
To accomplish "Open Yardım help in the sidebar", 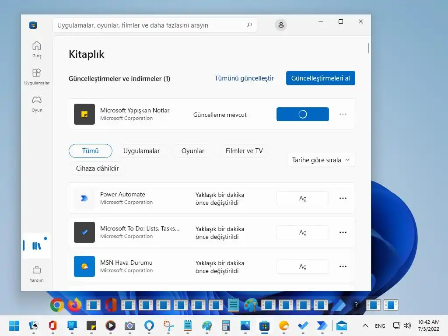I will 37,274.
